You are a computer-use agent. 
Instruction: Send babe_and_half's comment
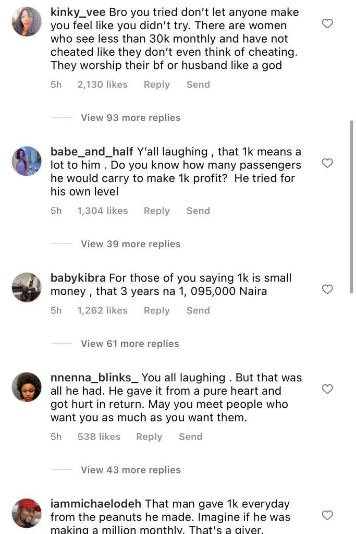coord(198,211)
